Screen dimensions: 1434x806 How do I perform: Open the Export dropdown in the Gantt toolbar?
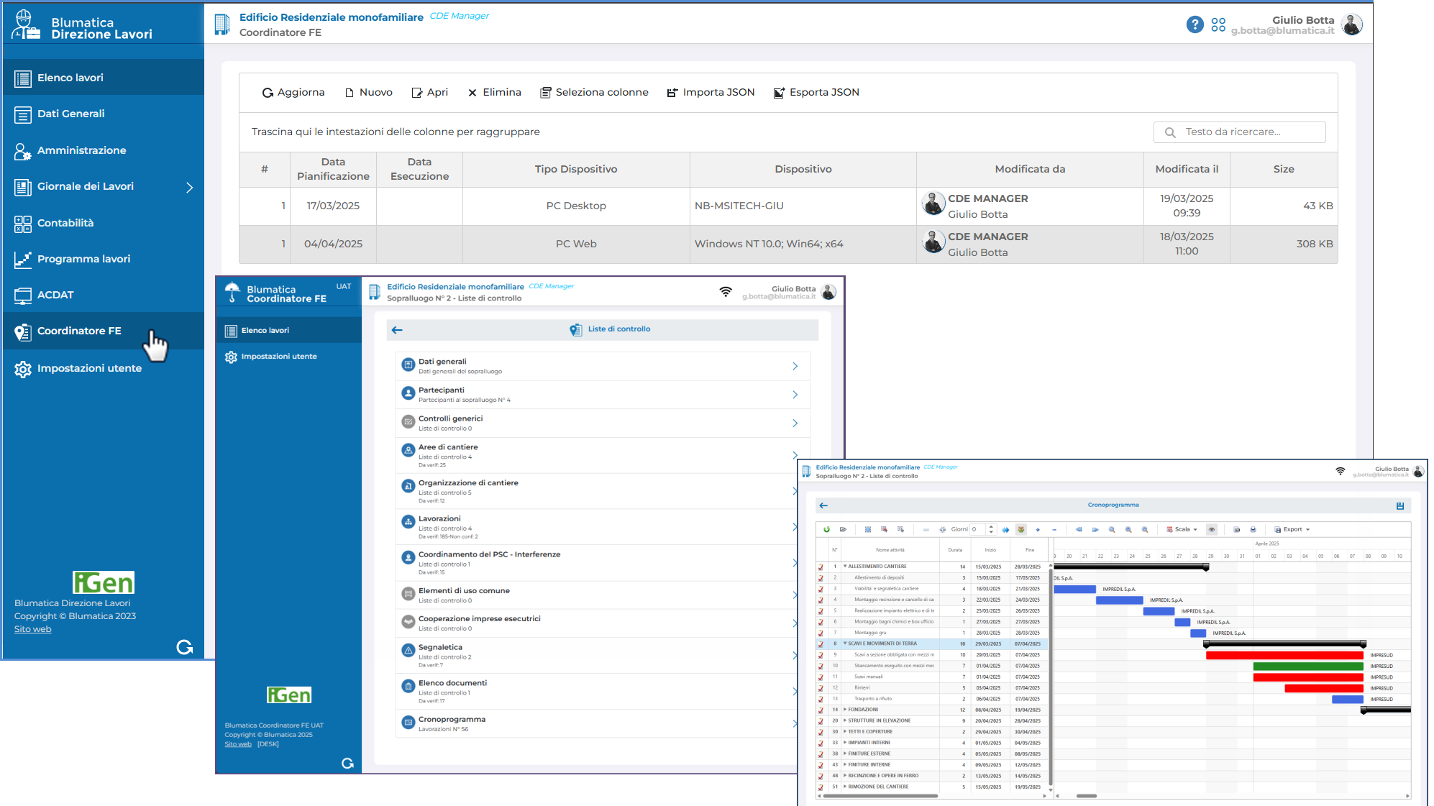coord(1292,530)
